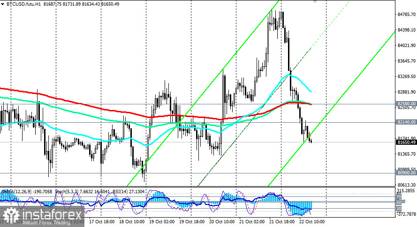Click the -372.7878 indicator scale value
The image size is (417, 227).
pyautogui.click(x=406, y=214)
